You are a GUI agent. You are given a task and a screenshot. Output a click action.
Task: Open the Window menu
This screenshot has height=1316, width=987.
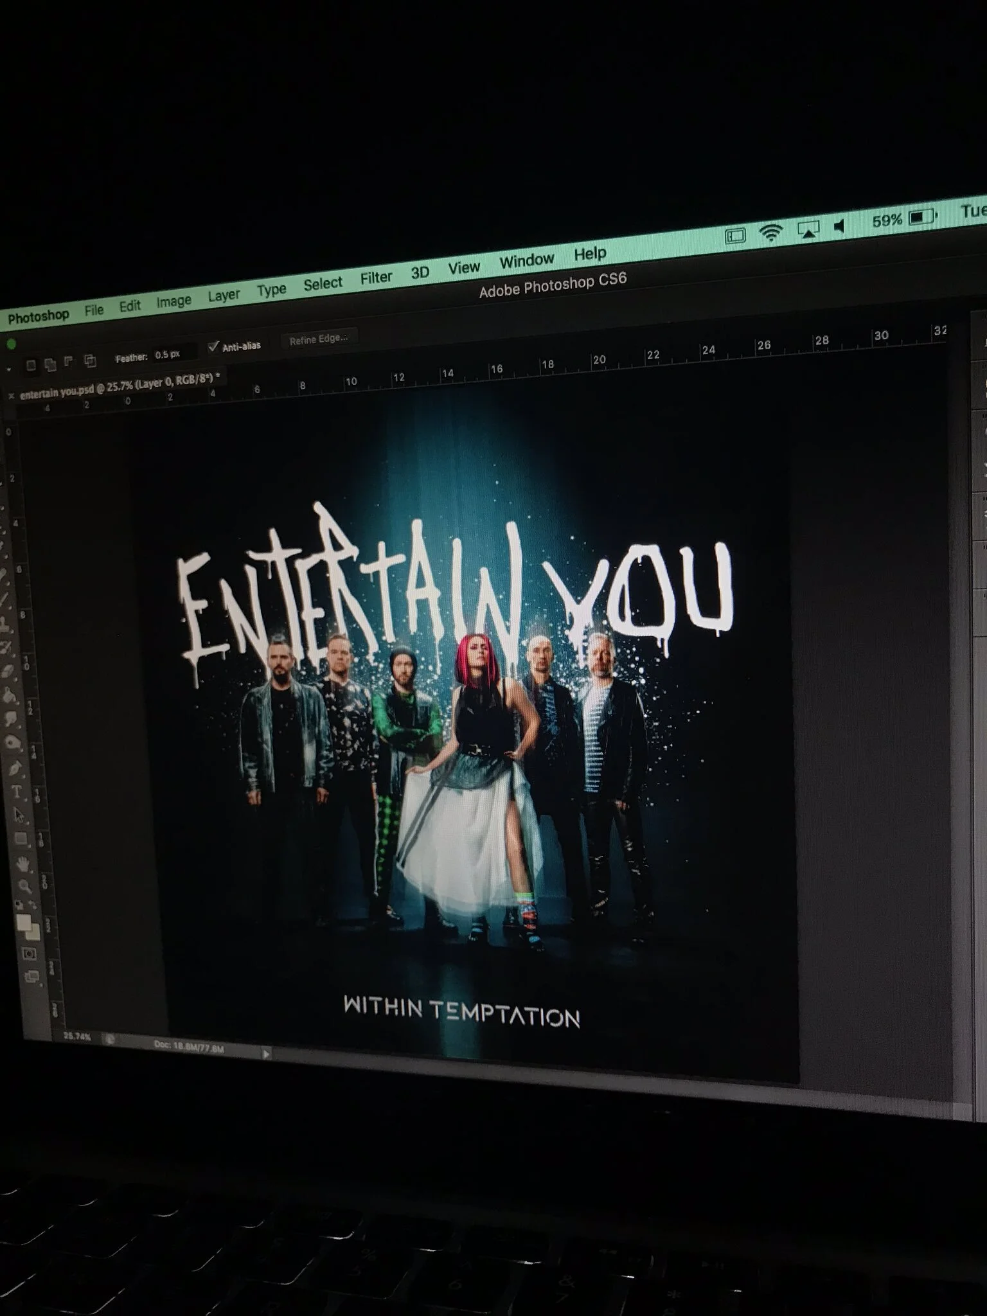[526, 261]
